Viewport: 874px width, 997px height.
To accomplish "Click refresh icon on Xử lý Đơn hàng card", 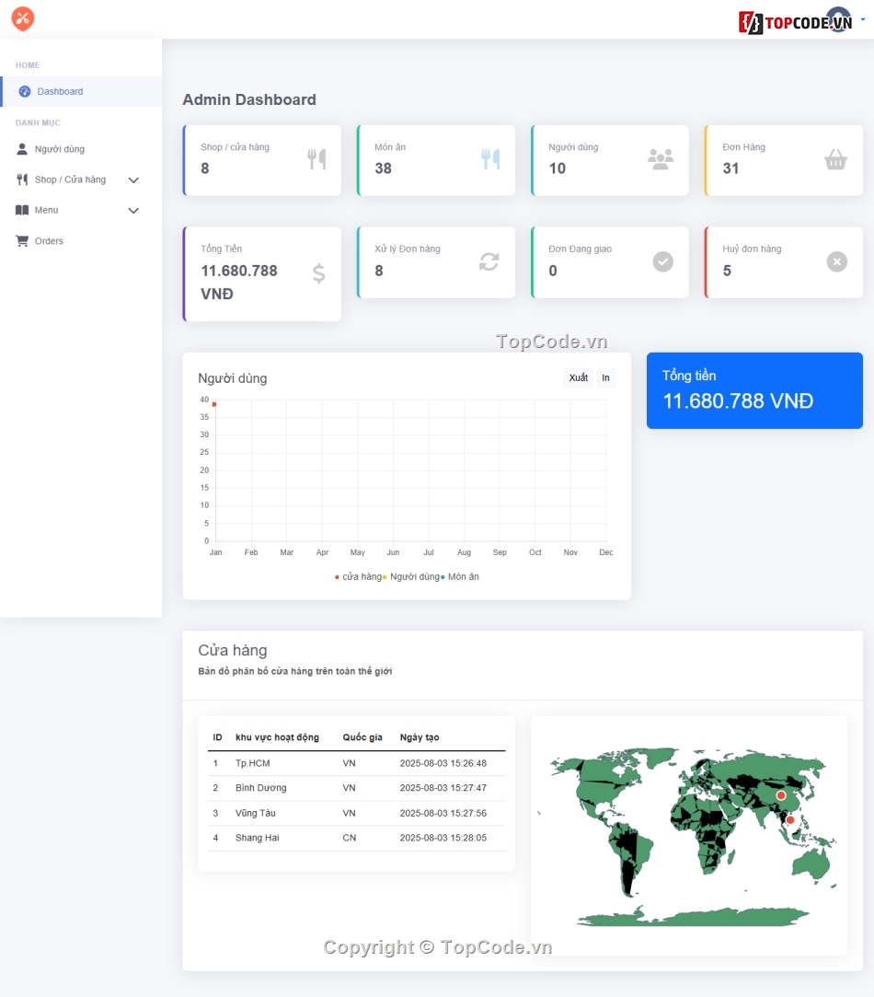I will point(489,261).
